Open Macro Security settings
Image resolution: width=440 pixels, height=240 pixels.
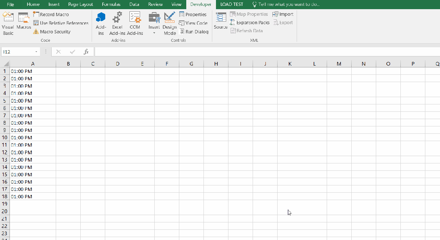52,32
